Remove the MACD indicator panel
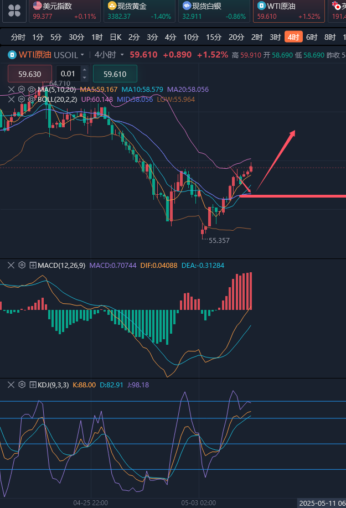The width and height of the screenshot is (346, 508). coord(11,265)
